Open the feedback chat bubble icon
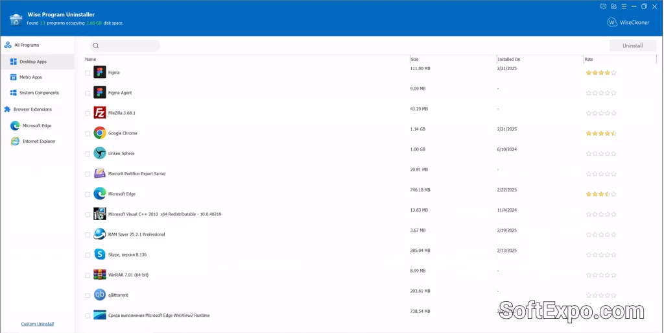 coord(604,6)
